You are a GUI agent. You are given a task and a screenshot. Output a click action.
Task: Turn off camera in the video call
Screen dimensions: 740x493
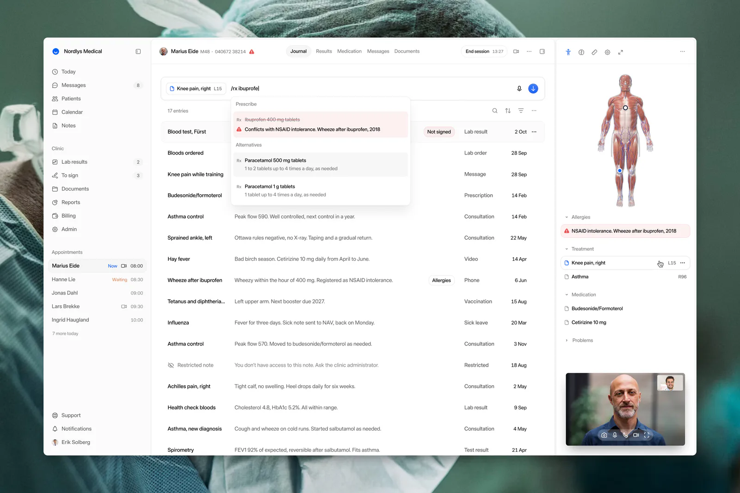click(x=636, y=435)
